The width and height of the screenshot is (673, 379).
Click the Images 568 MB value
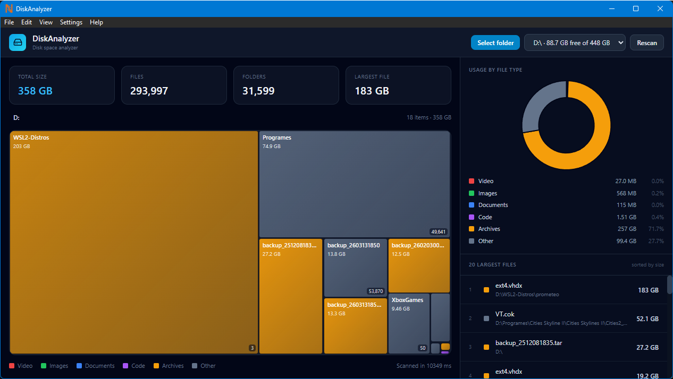[x=626, y=193]
